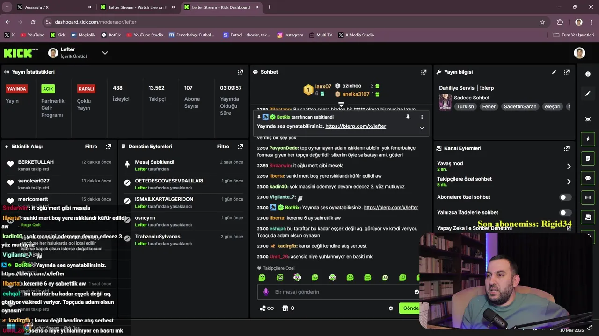Toggle Abonelere özel sohbet switch
The image size is (599, 336).
tap(565, 197)
